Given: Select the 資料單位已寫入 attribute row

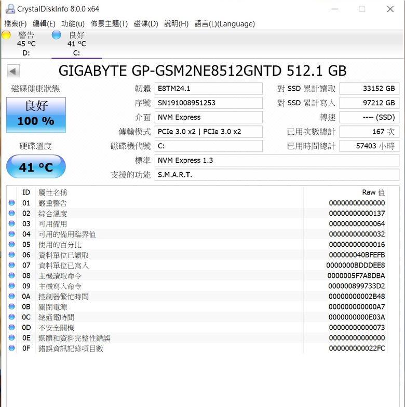Looking at the screenshot, I should tap(197, 265).
